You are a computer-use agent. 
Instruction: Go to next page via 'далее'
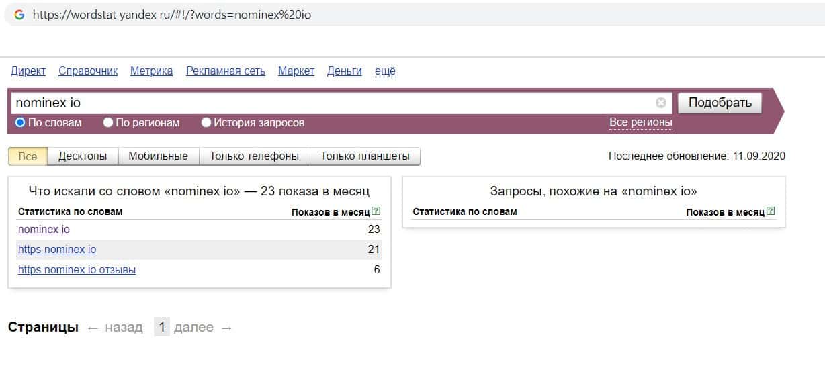[x=193, y=328]
